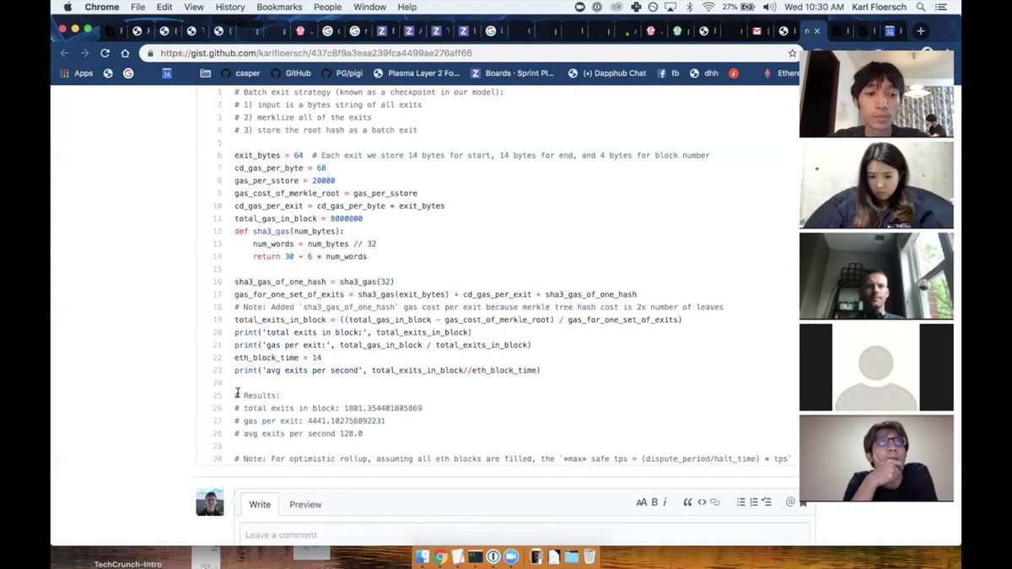Viewport: 1012px width, 569px height.
Task: Click line number 19 in gist
Action: click(217, 319)
